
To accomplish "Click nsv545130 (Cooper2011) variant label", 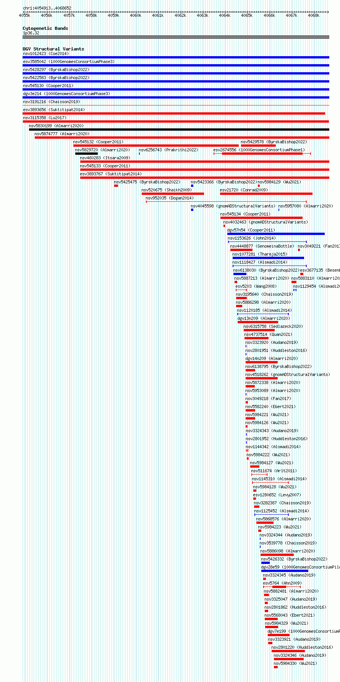I will 48,86.
